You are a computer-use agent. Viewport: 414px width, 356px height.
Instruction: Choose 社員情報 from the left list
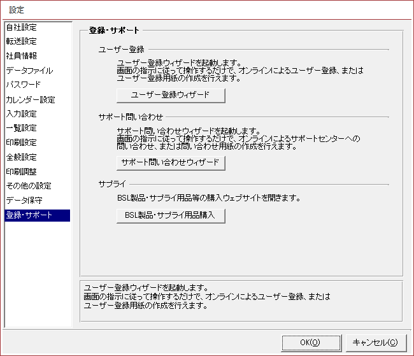pos(22,56)
